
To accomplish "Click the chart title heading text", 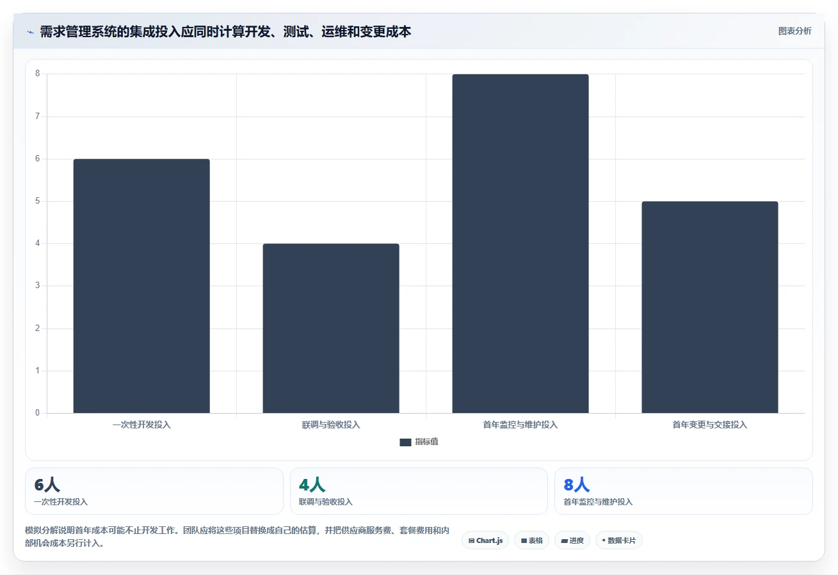I will (x=225, y=31).
